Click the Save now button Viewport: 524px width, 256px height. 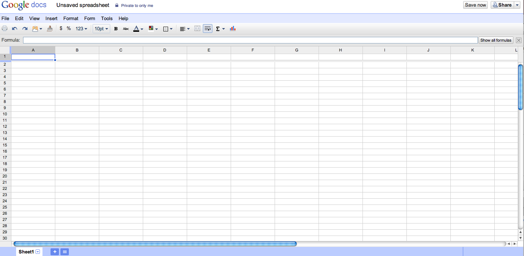[x=475, y=5]
